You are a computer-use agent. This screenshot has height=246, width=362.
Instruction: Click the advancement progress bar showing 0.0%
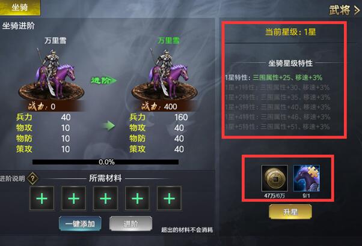tap(105, 162)
